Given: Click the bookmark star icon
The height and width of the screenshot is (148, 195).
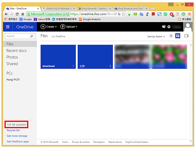Looking at the screenshot, I should [x=123, y=14].
